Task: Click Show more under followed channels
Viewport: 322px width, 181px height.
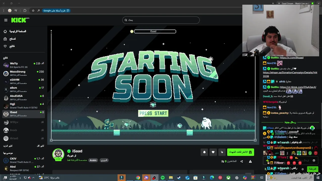Action: click(8, 146)
